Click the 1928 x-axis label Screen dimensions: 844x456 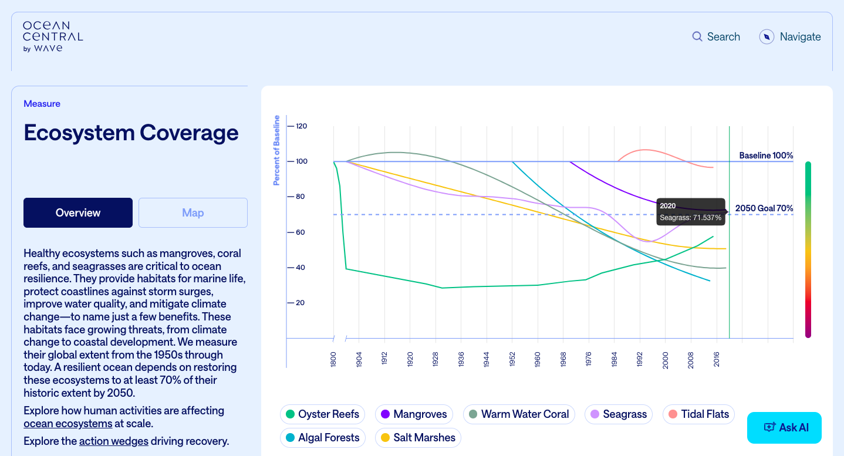pos(435,359)
